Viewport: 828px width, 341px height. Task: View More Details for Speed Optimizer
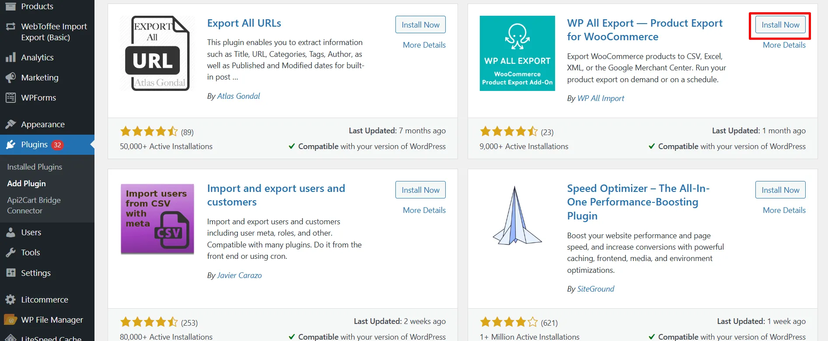click(784, 210)
